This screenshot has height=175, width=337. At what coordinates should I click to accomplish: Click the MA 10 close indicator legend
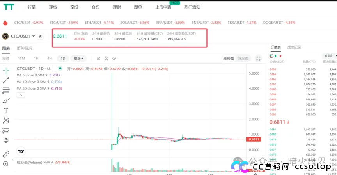click(39, 82)
